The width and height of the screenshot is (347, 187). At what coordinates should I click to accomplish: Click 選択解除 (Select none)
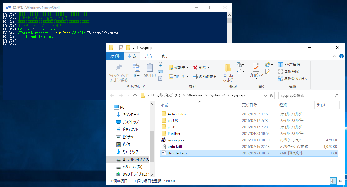(288, 72)
